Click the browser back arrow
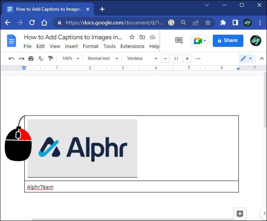The height and width of the screenshot is (221, 267). point(8,22)
